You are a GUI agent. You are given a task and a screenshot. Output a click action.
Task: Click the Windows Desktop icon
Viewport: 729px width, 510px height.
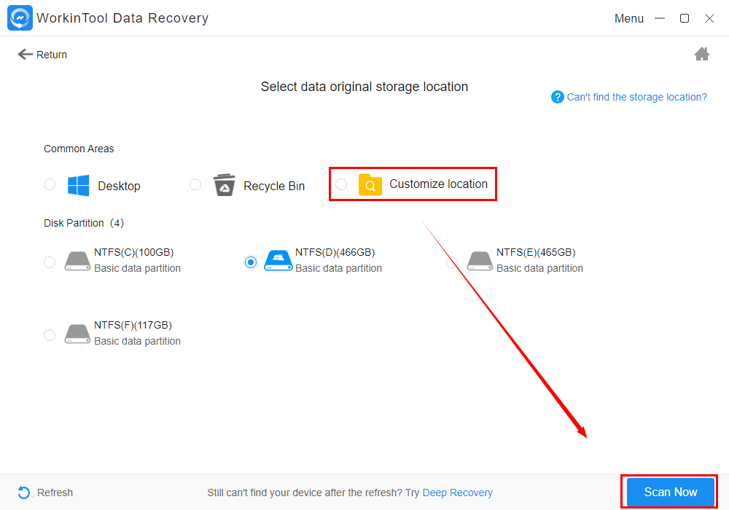(x=78, y=186)
